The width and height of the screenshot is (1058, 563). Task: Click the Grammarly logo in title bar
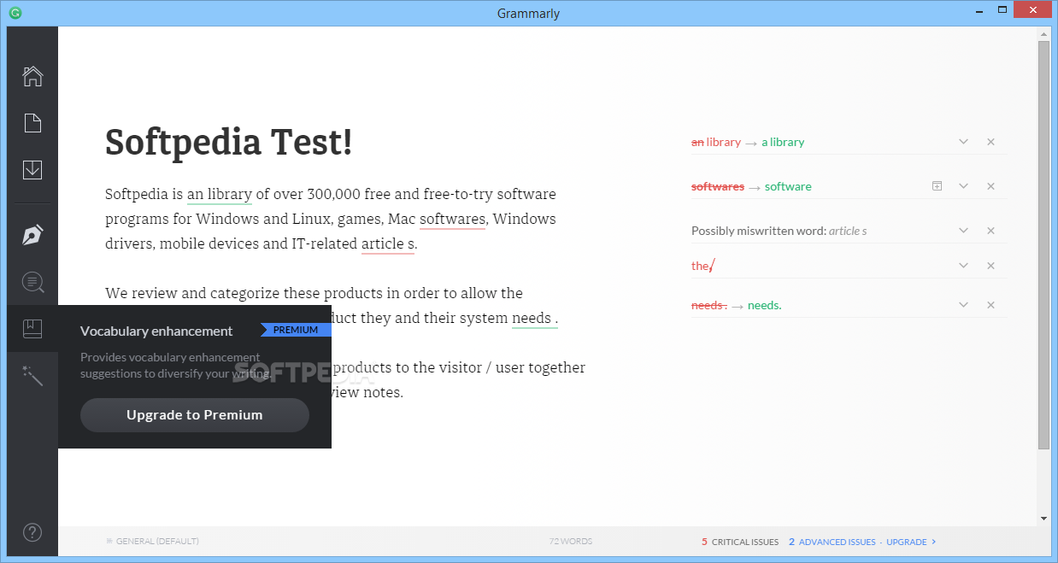click(x=14, y=13)
